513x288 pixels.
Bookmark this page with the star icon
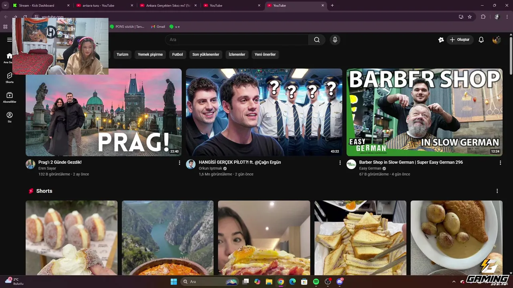click(x=470, y=17)
